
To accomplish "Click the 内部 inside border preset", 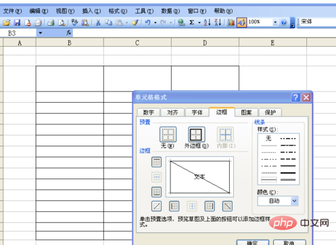I will (x=225, y=135).
